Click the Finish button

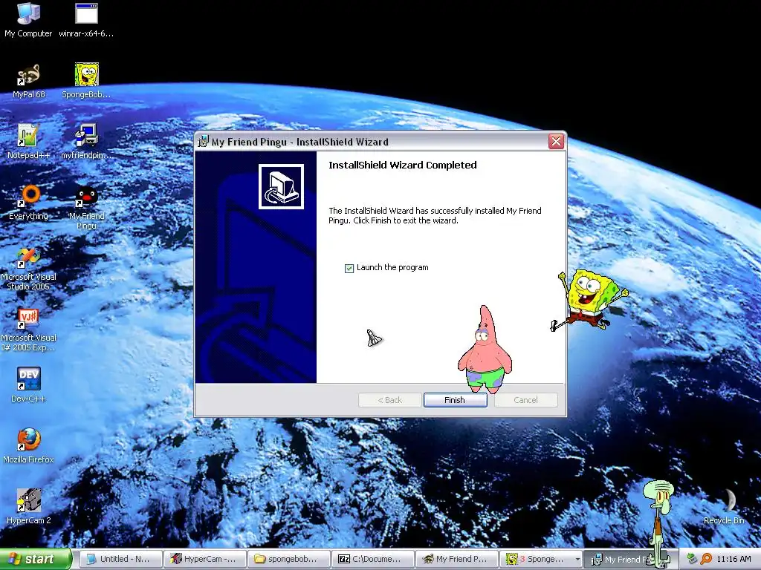coord(456,400)
